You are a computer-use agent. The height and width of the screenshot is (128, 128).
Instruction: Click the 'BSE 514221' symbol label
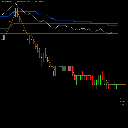tap(39, 2)
